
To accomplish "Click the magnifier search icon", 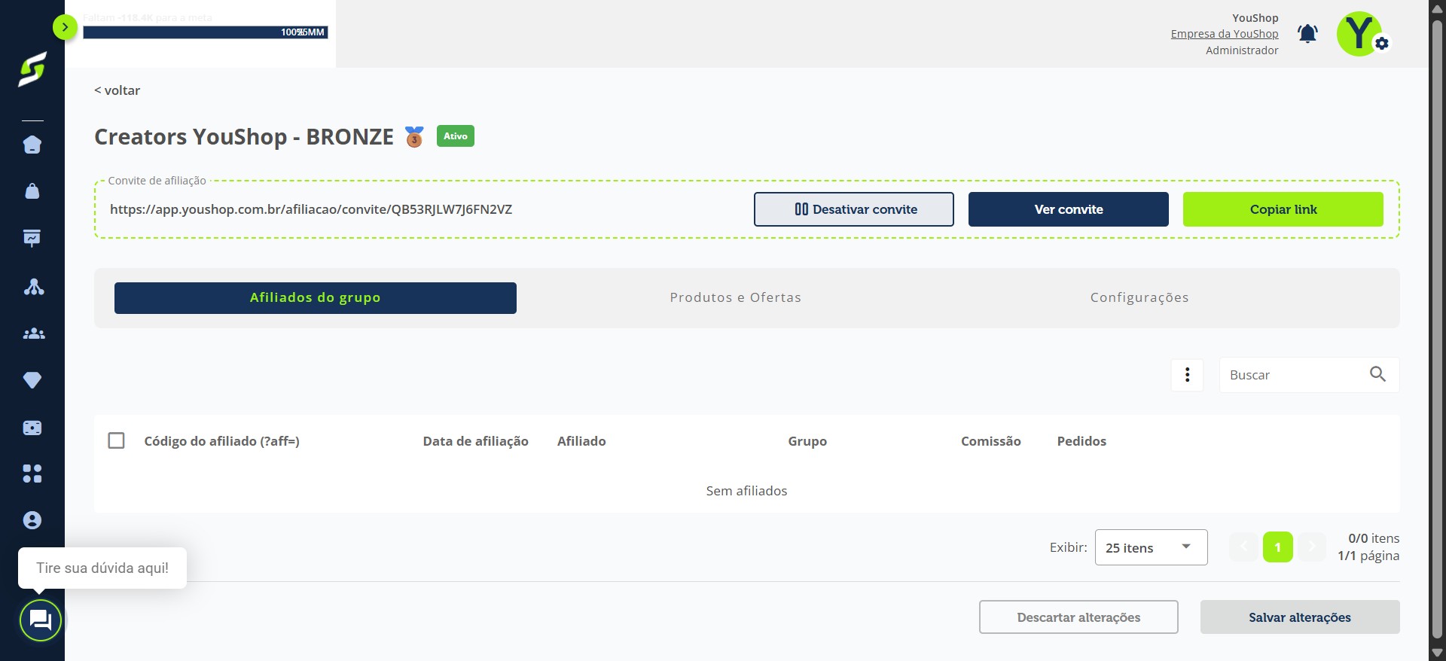I will click(x=1377, y=374).
